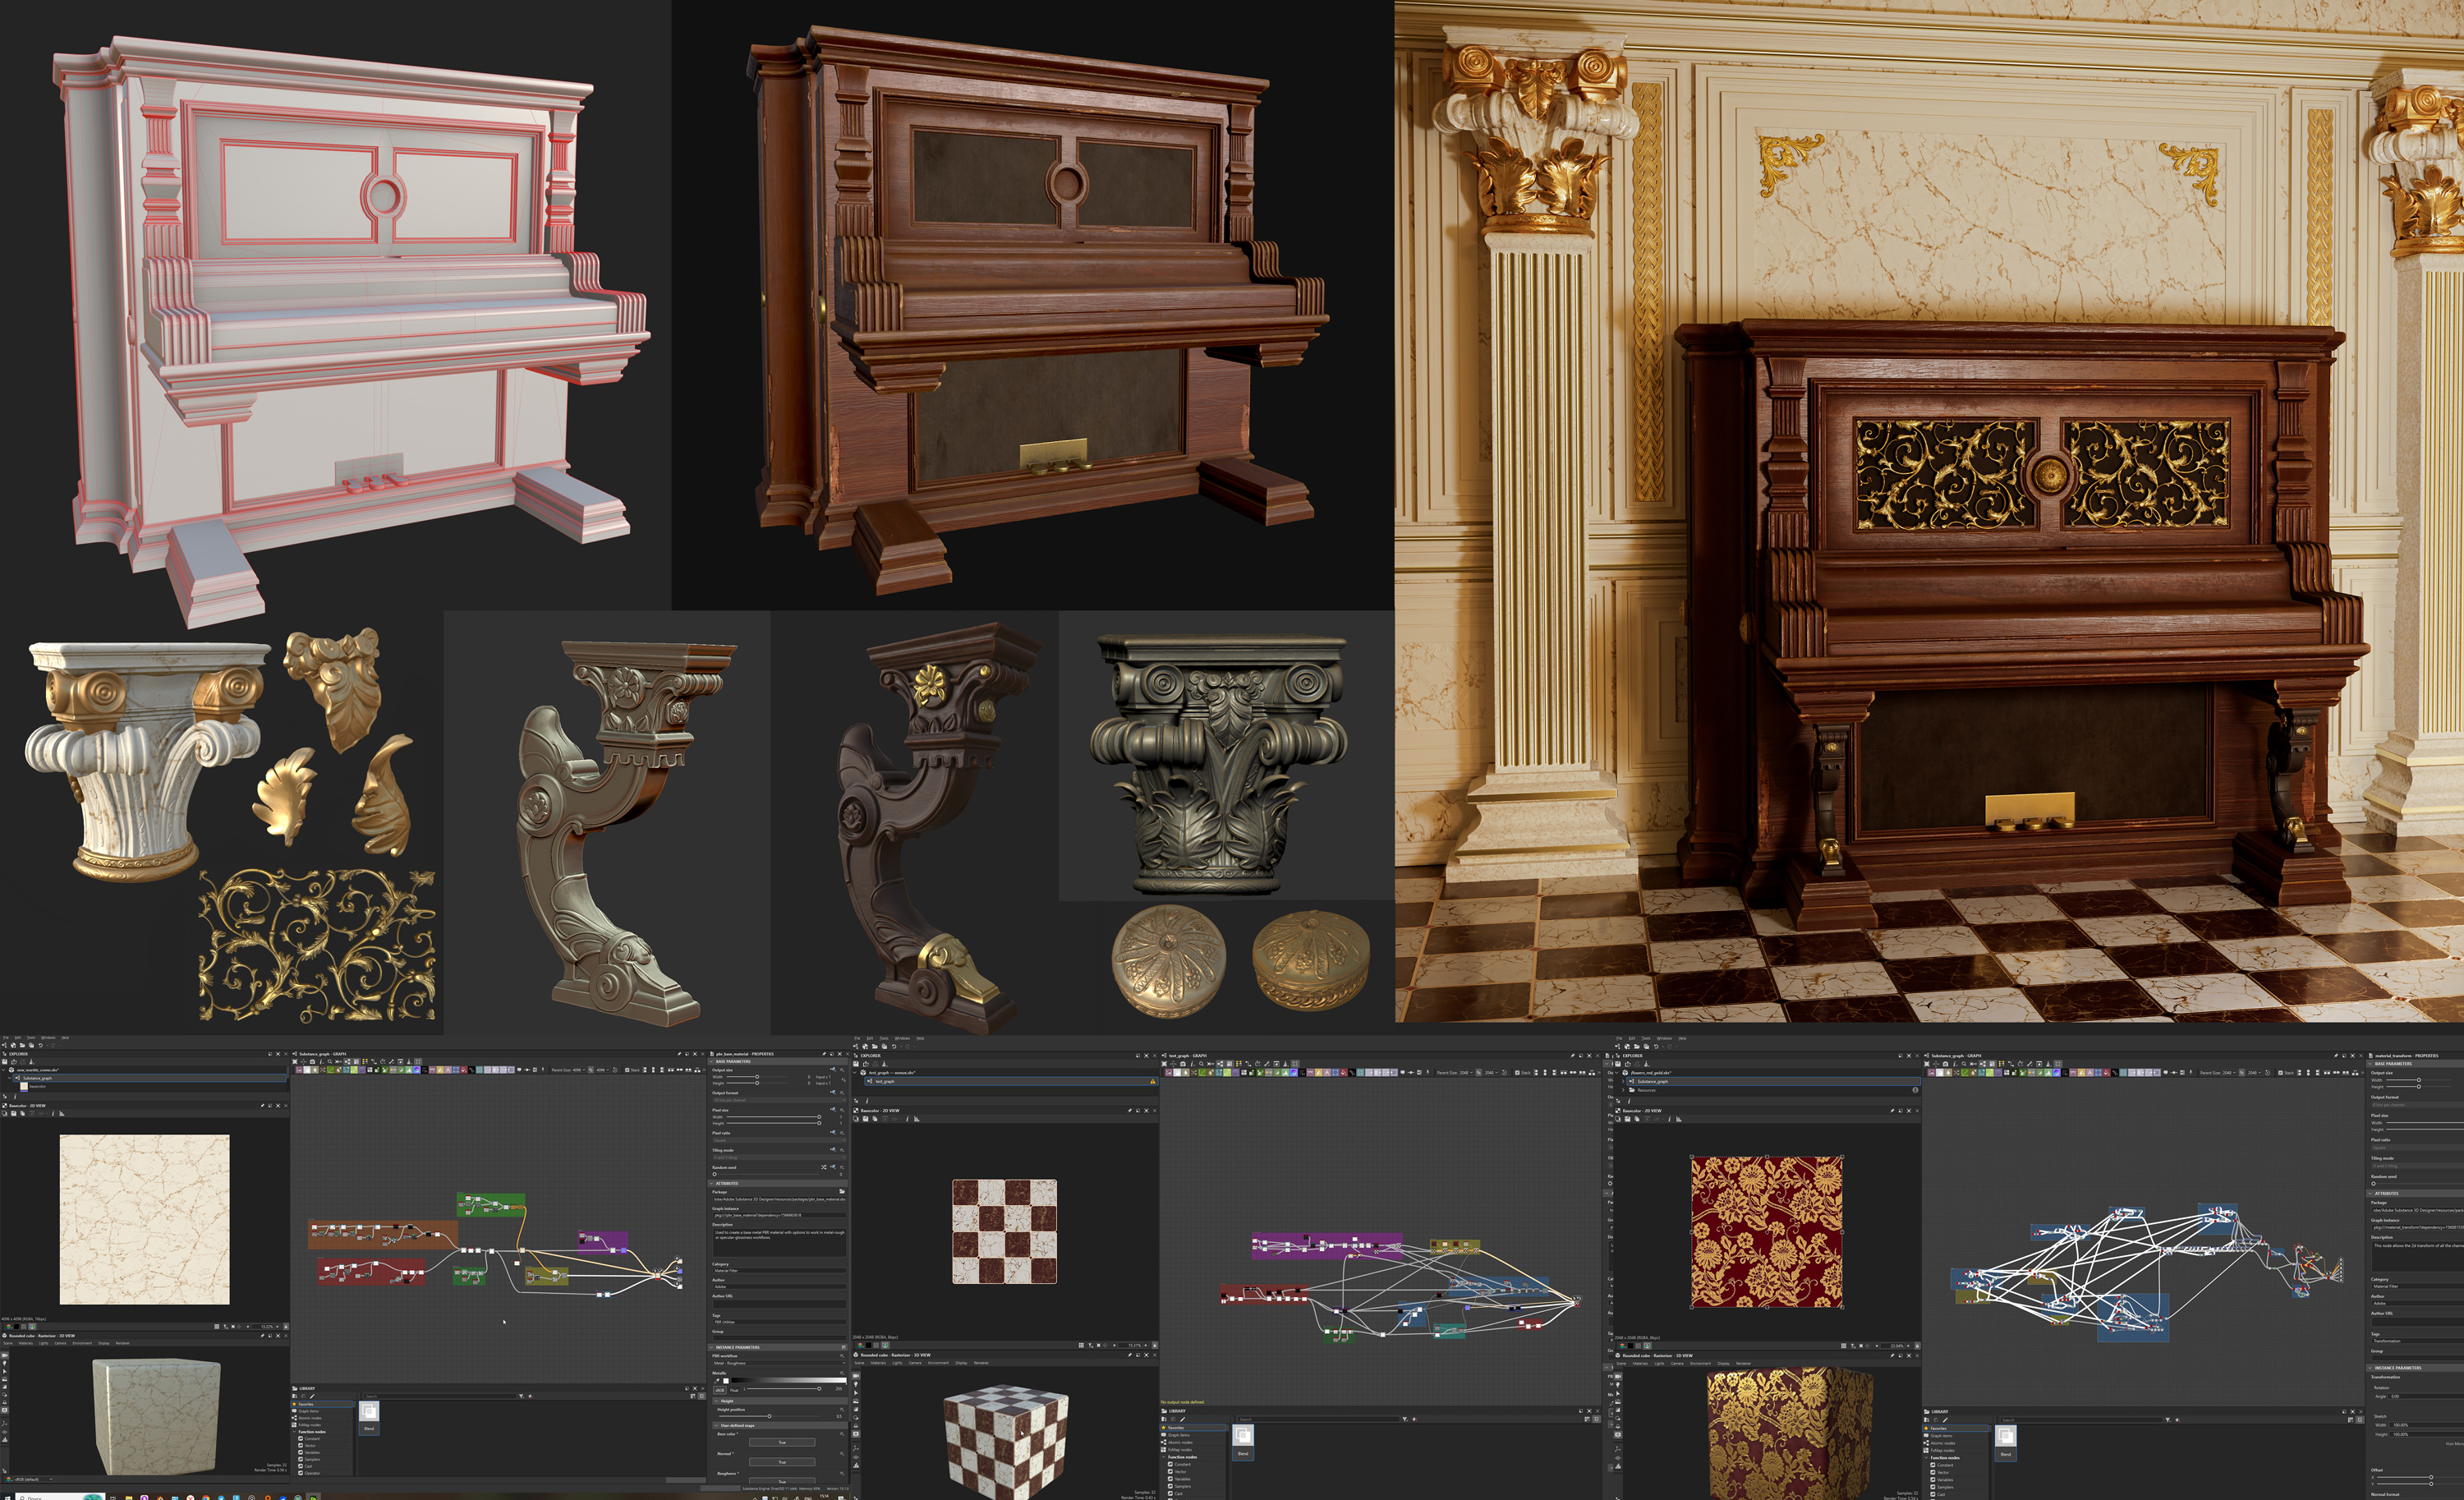Toggle zoom lock icon in marble 2D view
Viewport: 2464px width, 1500px height.
tap(286, 1327)
